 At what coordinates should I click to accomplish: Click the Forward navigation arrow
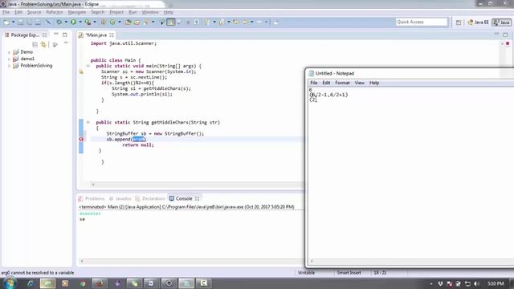pos(259,22)
